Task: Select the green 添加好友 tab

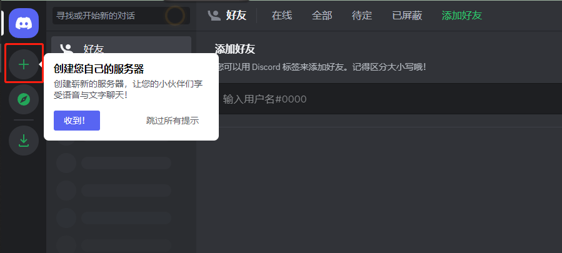Action: pos(461,16)
